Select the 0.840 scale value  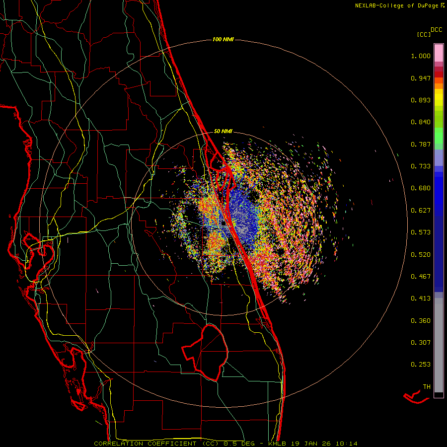(421, 122)
